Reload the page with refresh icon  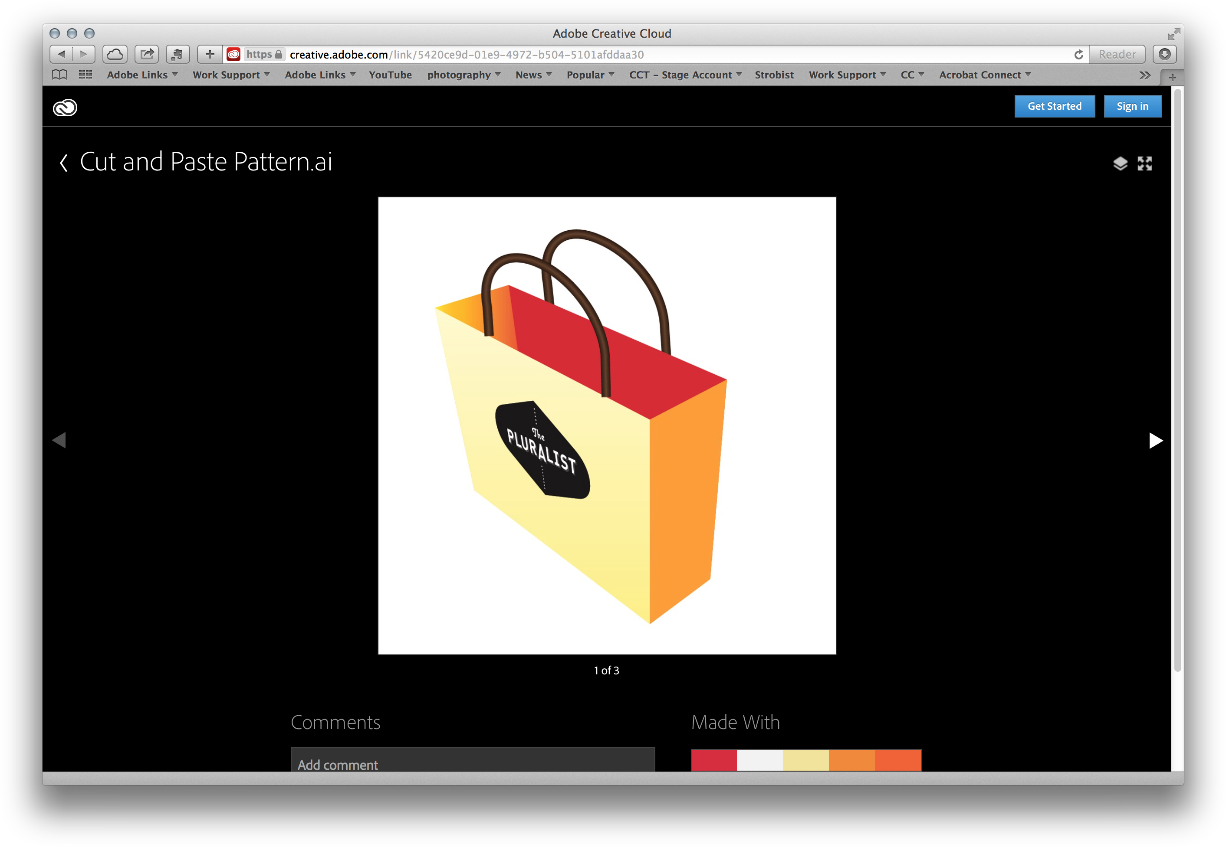(1078, 55)
